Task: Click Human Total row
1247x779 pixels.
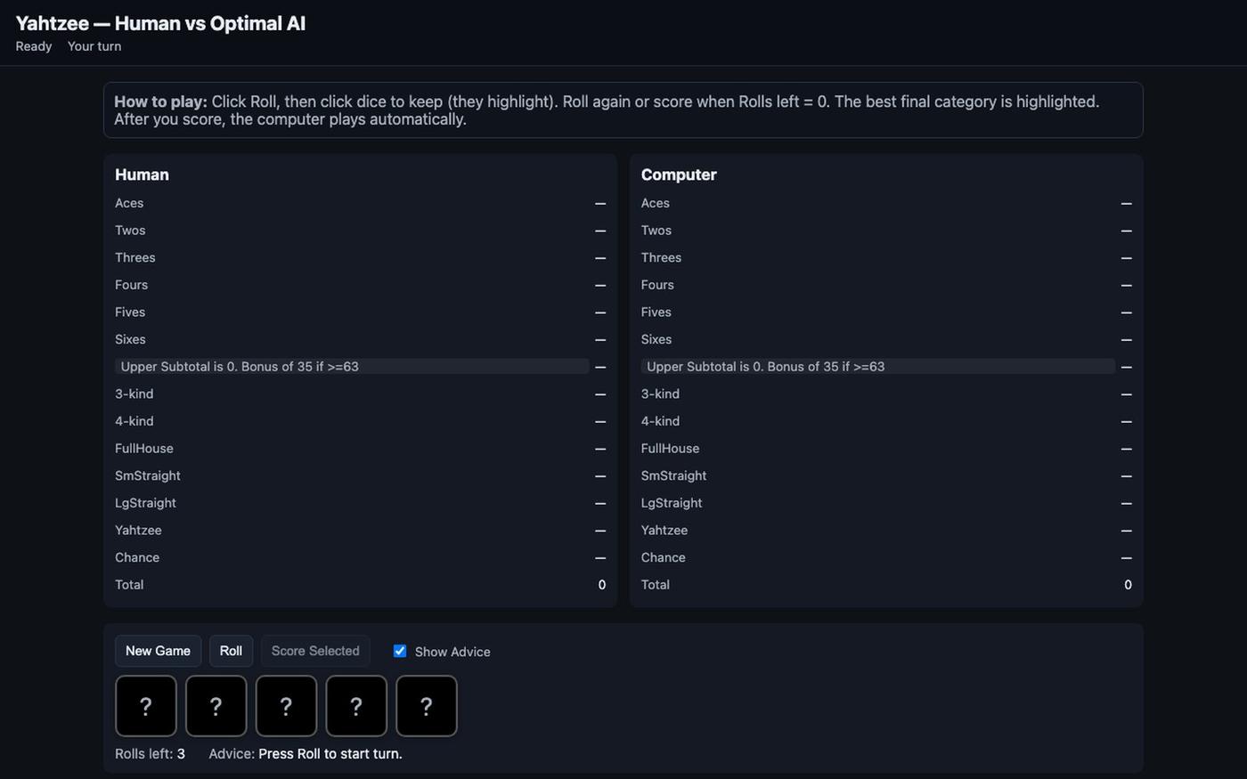Action: pyautogui.click(x=360, y=585)
